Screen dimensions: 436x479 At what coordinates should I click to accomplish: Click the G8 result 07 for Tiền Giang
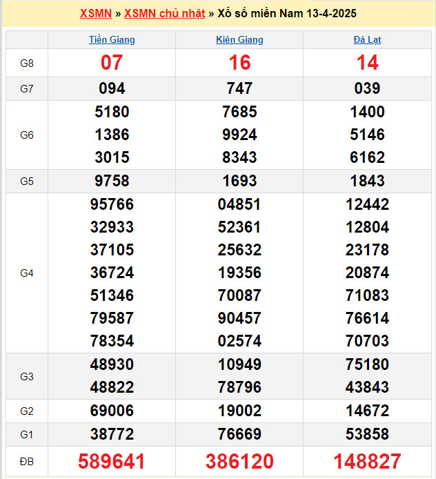point(112,63)
